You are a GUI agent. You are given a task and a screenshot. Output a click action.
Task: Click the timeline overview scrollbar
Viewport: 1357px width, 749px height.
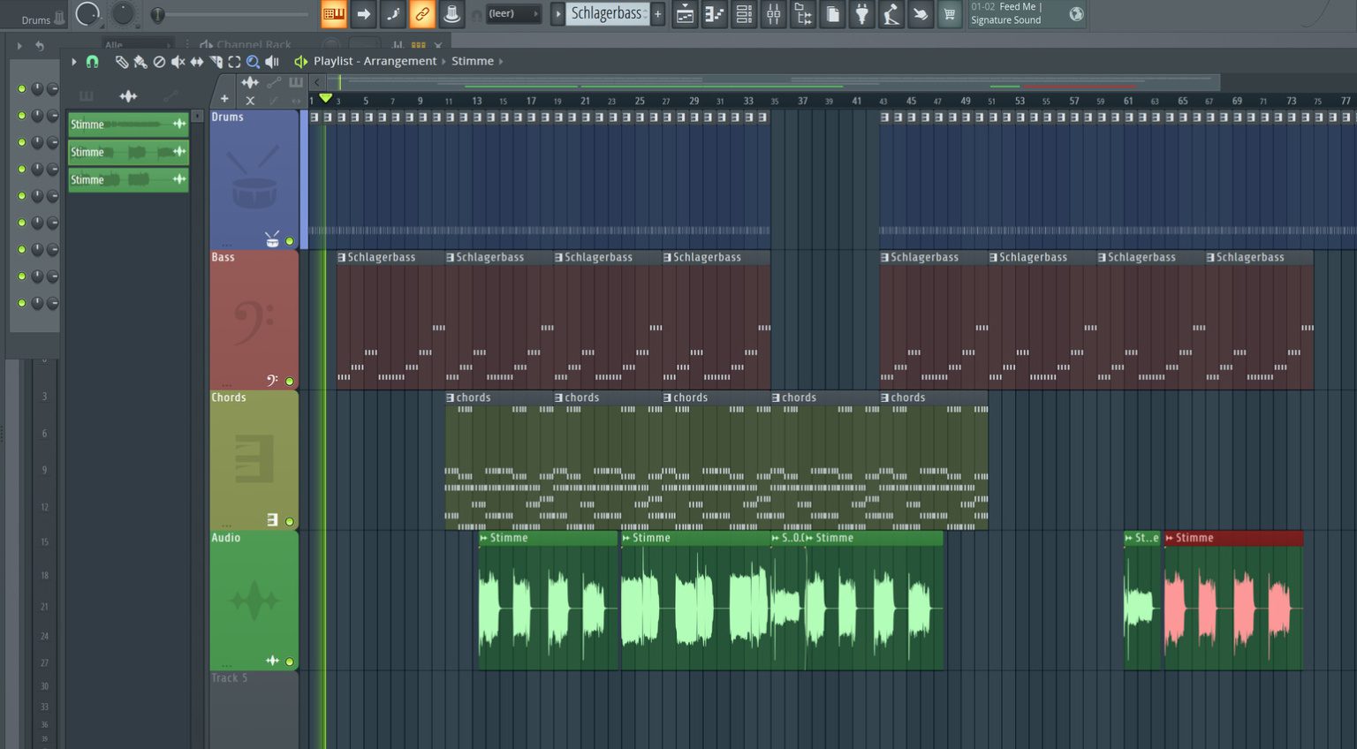[773, 83]
